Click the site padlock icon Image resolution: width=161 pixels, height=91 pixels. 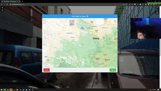tap(11, 4)
